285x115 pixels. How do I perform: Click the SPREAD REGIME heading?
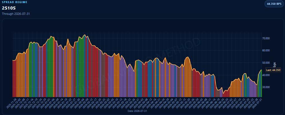coord(15,2)
